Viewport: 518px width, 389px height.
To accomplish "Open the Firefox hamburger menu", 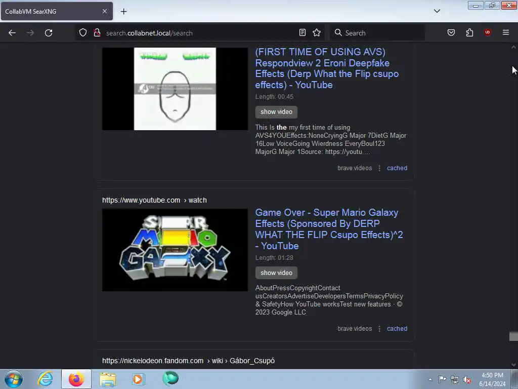I will click(505, 32).
